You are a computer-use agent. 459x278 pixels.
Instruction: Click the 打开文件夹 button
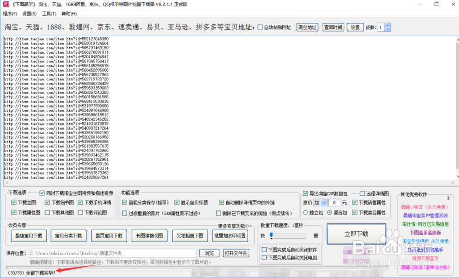236,253
